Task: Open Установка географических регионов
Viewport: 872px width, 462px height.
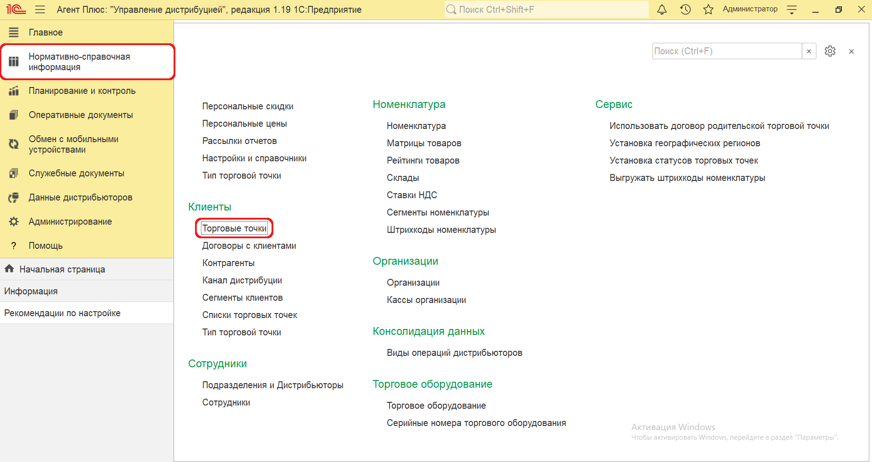Action: (684, 143)
